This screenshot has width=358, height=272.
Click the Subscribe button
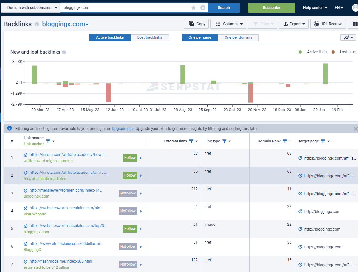(271, 8)
